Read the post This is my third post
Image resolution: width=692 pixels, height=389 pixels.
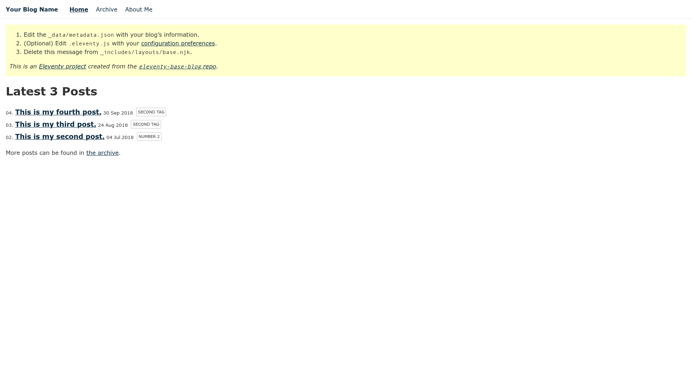(56, 125)
